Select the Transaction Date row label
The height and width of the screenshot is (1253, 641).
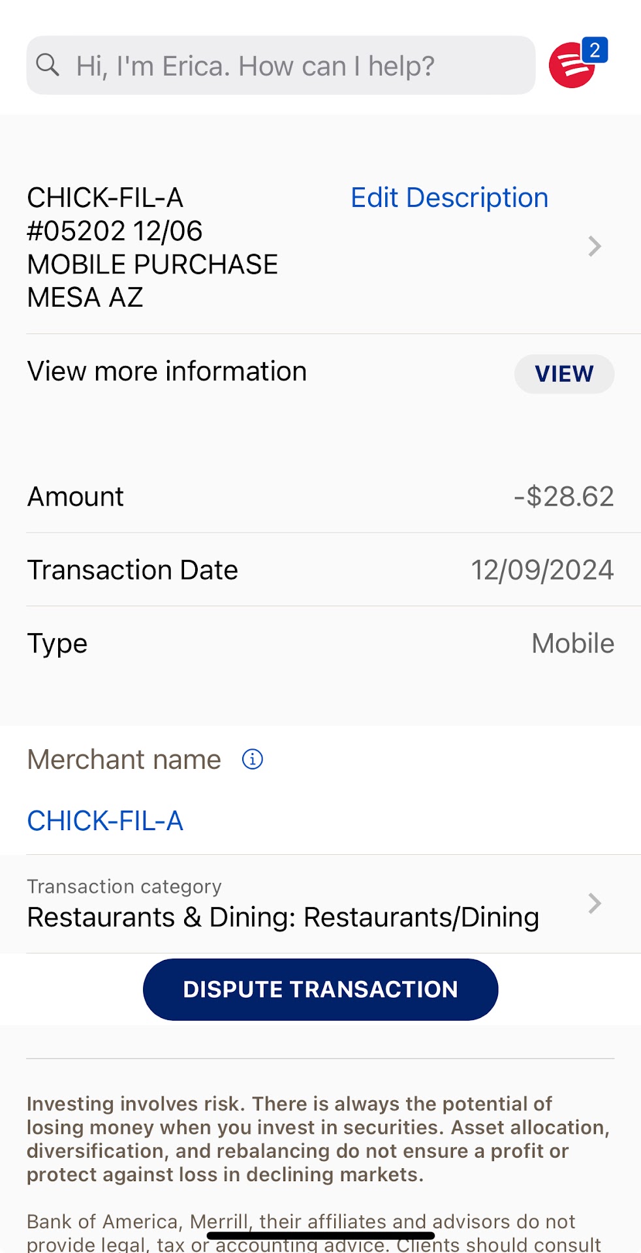tap(133, 570)
